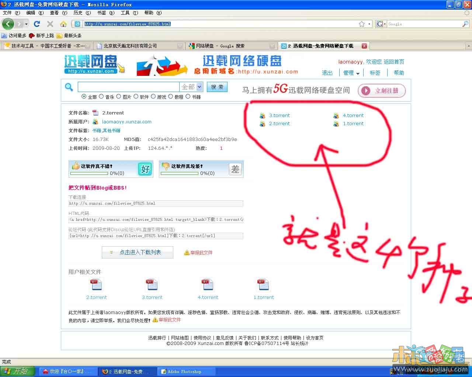
Task: Reload the page with the refresh icon
Action: point(37,24)
